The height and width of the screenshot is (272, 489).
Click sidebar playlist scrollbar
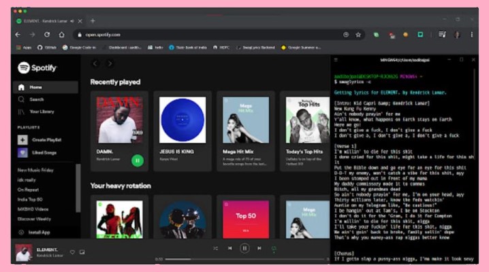tap(78, 188)
